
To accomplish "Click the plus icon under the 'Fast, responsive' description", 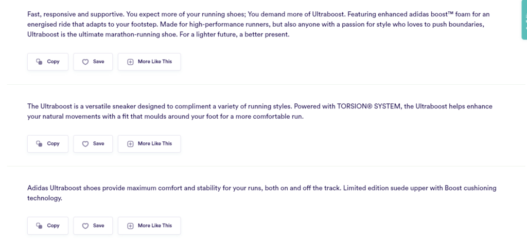I will (130, 62).
